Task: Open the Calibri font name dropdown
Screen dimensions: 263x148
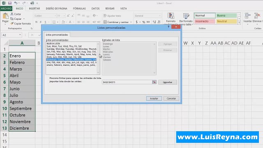Action: [x=55, y=16]
